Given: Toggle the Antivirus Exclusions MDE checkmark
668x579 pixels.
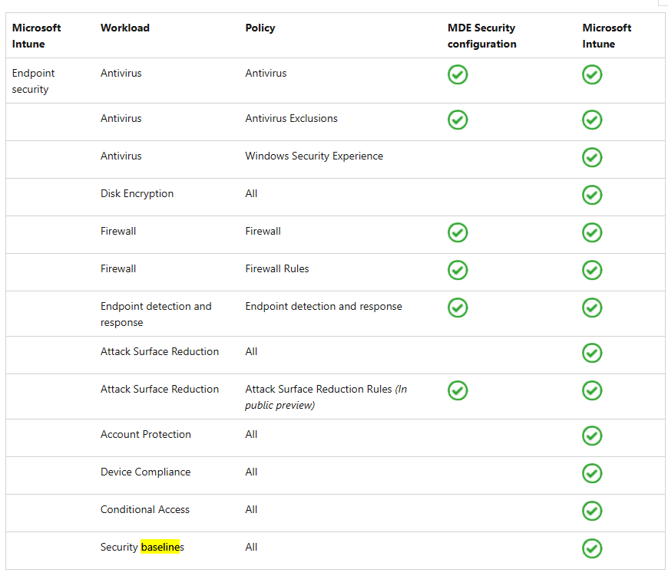Looking at the screenshot, I should tap(458, 120).
